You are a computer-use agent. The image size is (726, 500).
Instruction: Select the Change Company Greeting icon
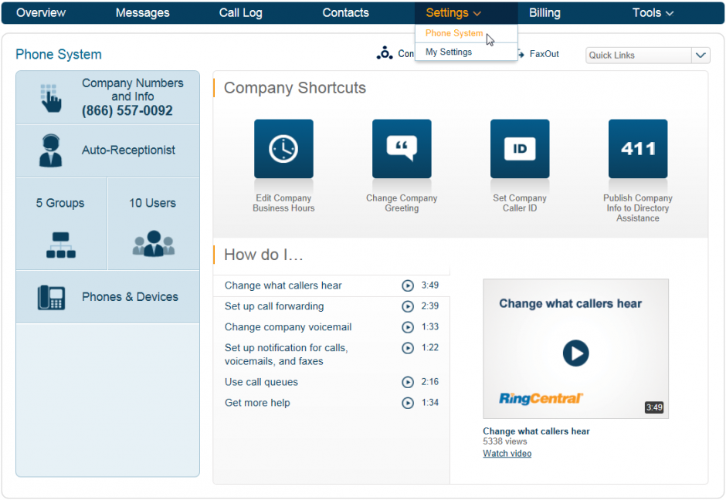click(402, 148)
